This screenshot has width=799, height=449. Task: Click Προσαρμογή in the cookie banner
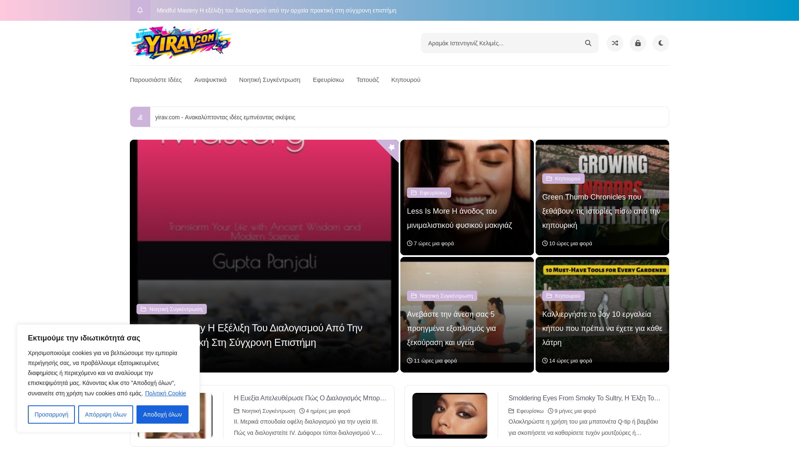[x=51, y=414]
